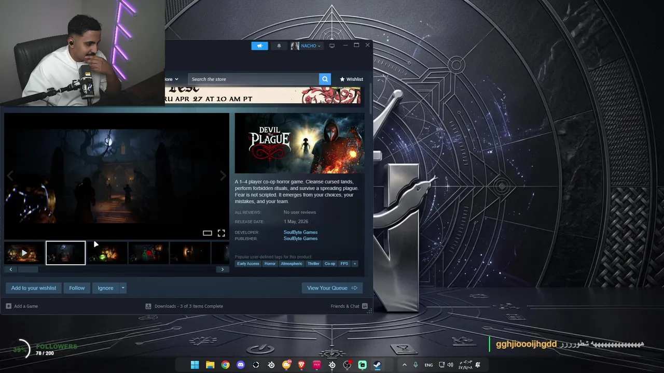Add game to your wishlist

(x=34, y=288)
